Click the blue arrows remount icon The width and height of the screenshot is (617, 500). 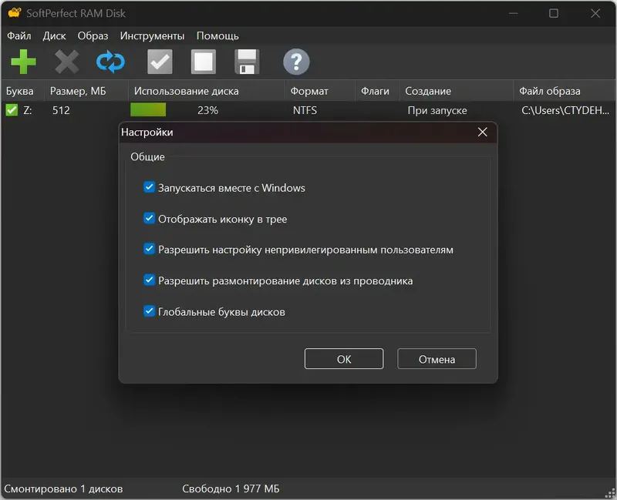[110, 62]
